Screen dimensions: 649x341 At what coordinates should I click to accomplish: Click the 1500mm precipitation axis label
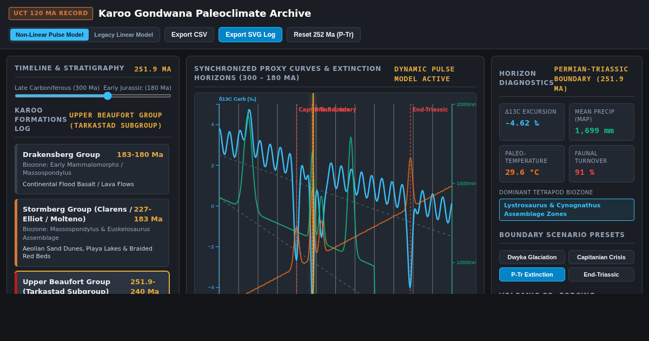coord(466,183)
